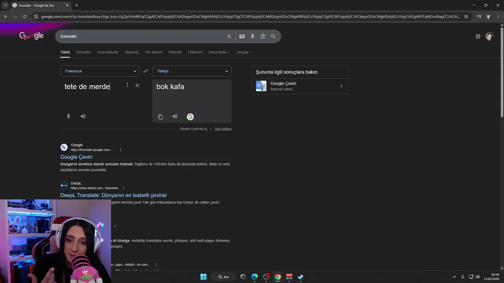Click the 'bok kafa' translated text
The height and width of the screenshot is (283, 504).
tap(170, 86)
